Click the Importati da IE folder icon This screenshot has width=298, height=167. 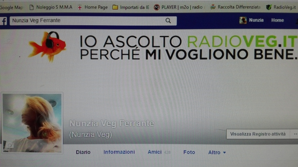click(x=115, y=7)
